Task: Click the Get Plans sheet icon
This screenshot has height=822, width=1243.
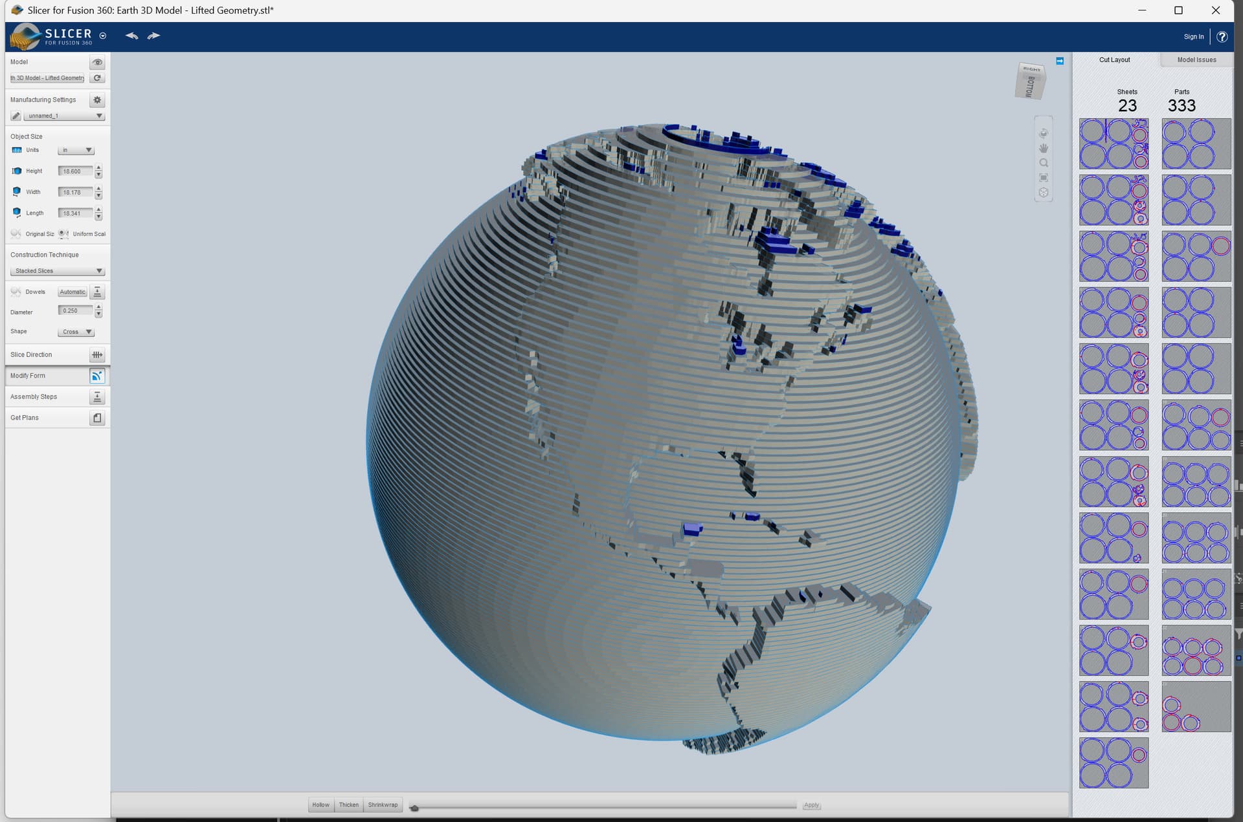Action: 97,418
